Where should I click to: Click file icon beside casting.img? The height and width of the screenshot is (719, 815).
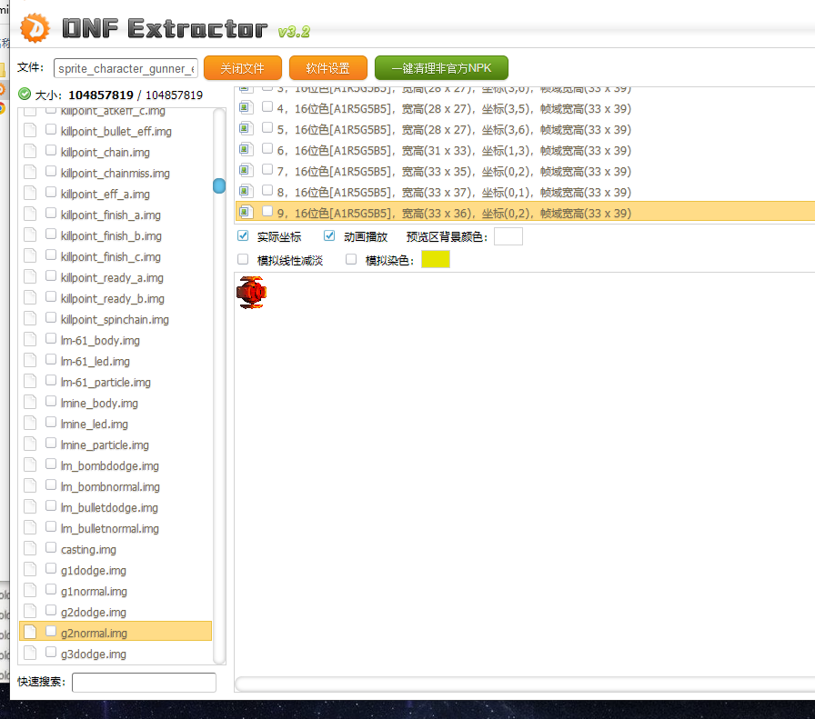[x=30, y=549]
